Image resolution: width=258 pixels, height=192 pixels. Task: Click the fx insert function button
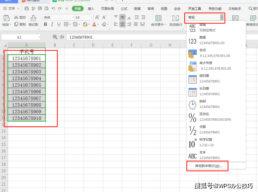click(x=62, y=37)
